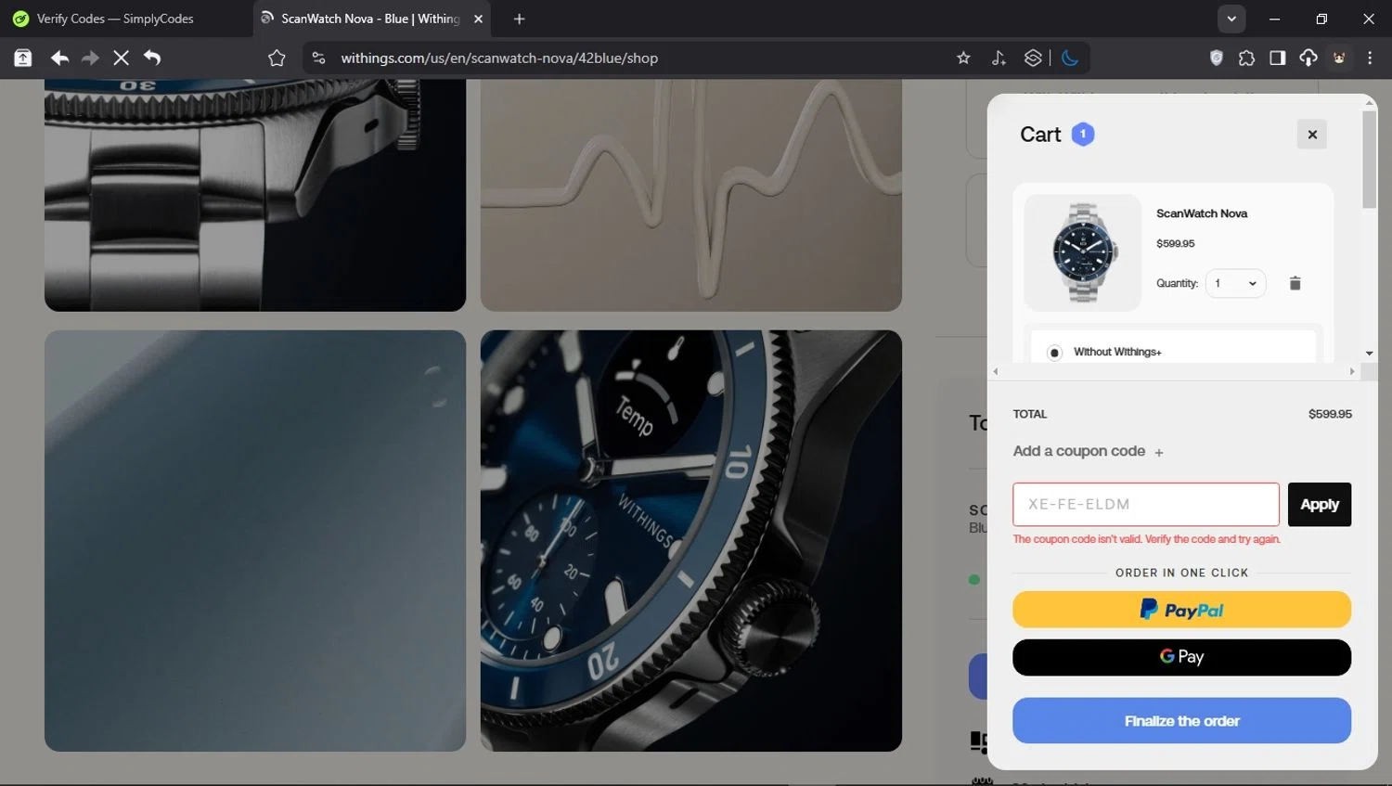This screenshot has height=786, width=1392.
Task: Click the coupon code input field
Action: pos(1146,505)
